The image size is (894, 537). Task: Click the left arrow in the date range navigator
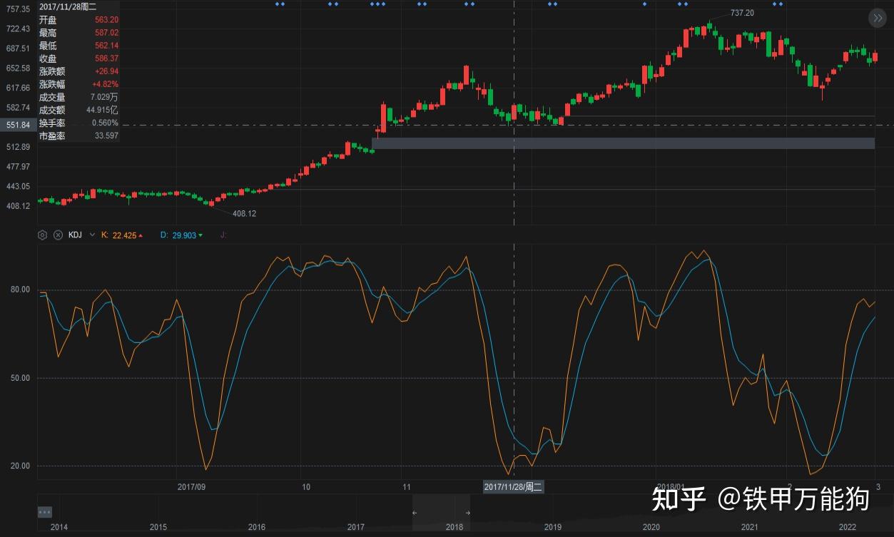pos(415,512)
